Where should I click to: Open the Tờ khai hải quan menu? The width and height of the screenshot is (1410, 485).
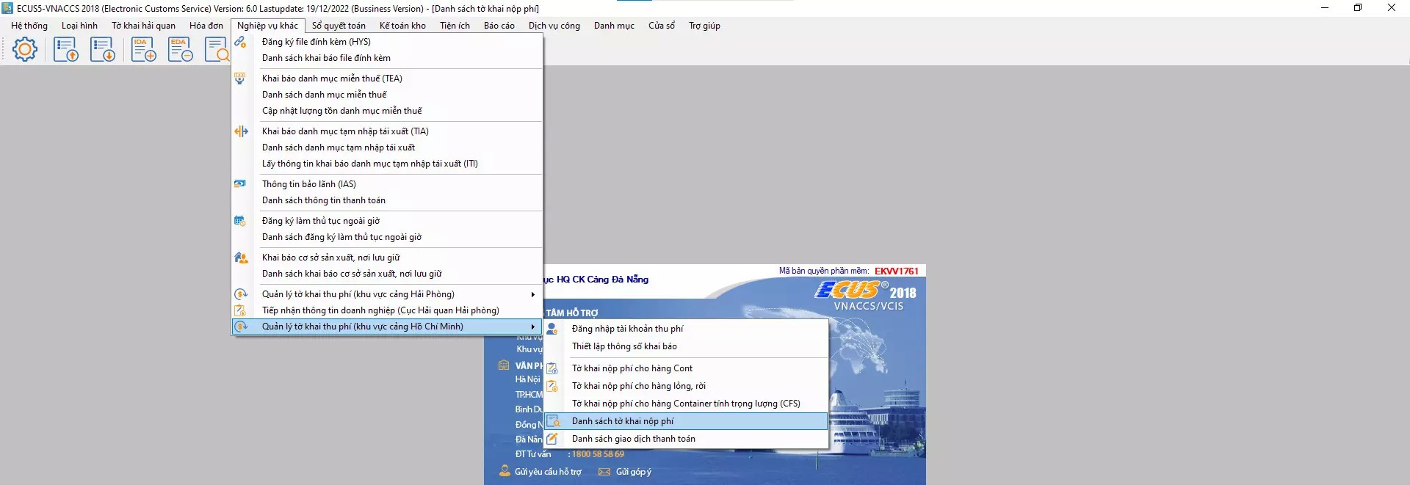pos(143,26)
